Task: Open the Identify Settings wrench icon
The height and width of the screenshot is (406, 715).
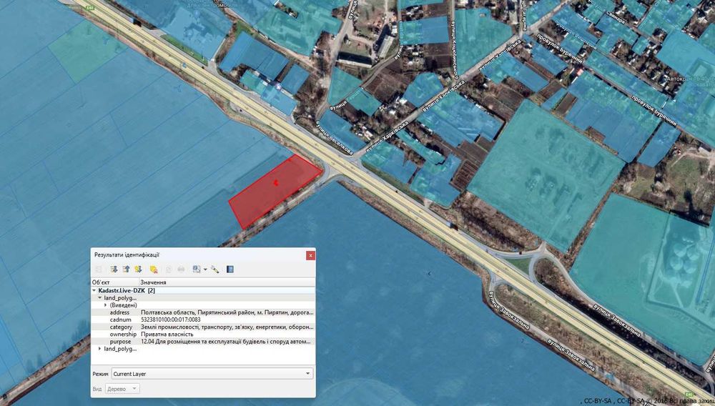Action: (214, 269)
